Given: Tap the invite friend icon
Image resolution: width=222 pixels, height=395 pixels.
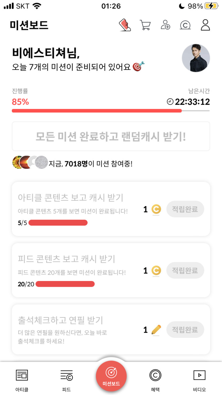Looking at the screenshot, I should pyautogui.click(x=166, y=25).
